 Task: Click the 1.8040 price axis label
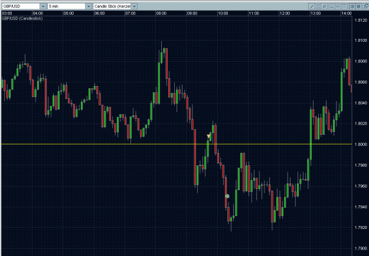pyautogui.click(x=361, y=103)
